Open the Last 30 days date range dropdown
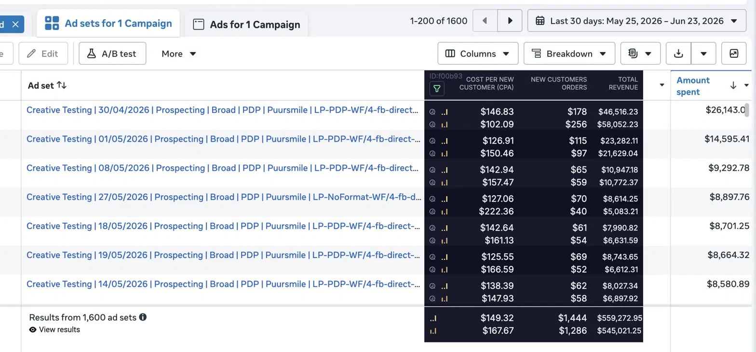 coord(637,21)
